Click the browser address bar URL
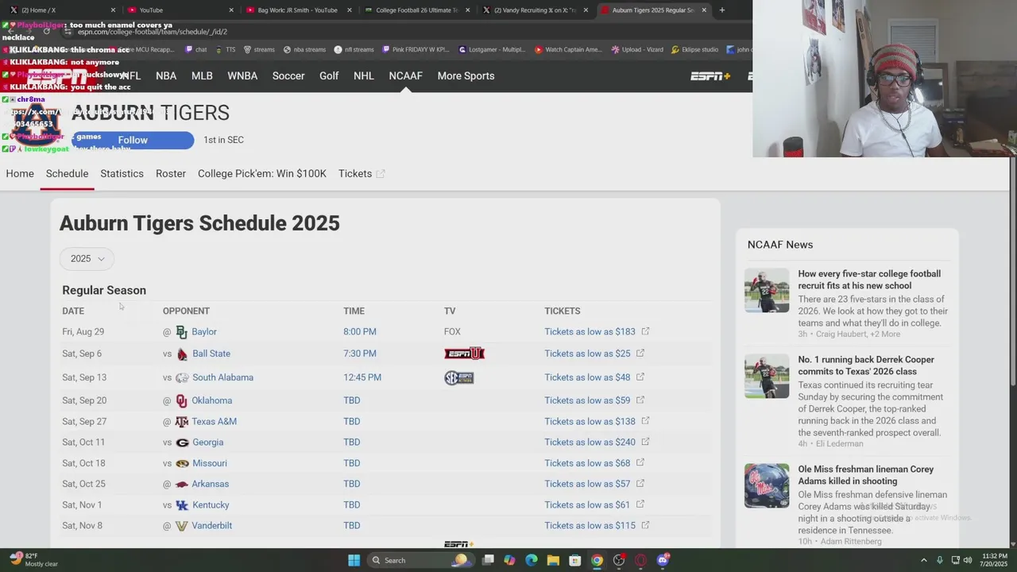The image size is (1017, 572). (153, 32)
